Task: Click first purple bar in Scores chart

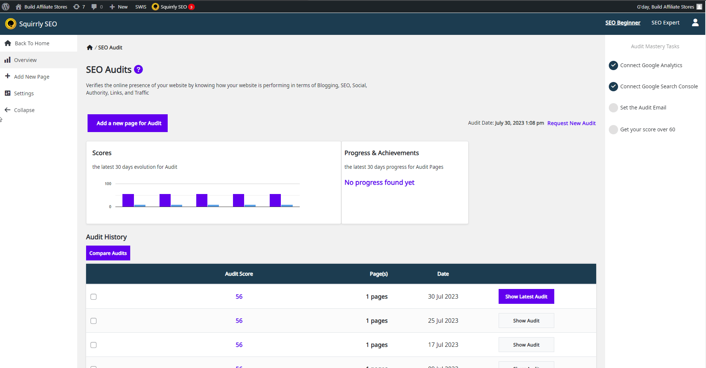Action: (x=128, y=200)
